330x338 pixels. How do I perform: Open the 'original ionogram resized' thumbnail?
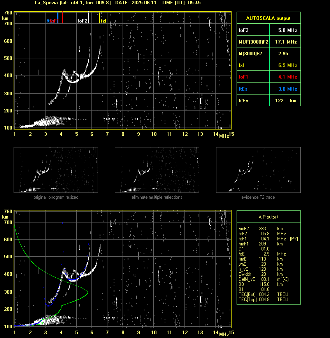[56, 170]
